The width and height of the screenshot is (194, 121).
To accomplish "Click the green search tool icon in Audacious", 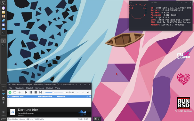I will (x=10, y=92).
